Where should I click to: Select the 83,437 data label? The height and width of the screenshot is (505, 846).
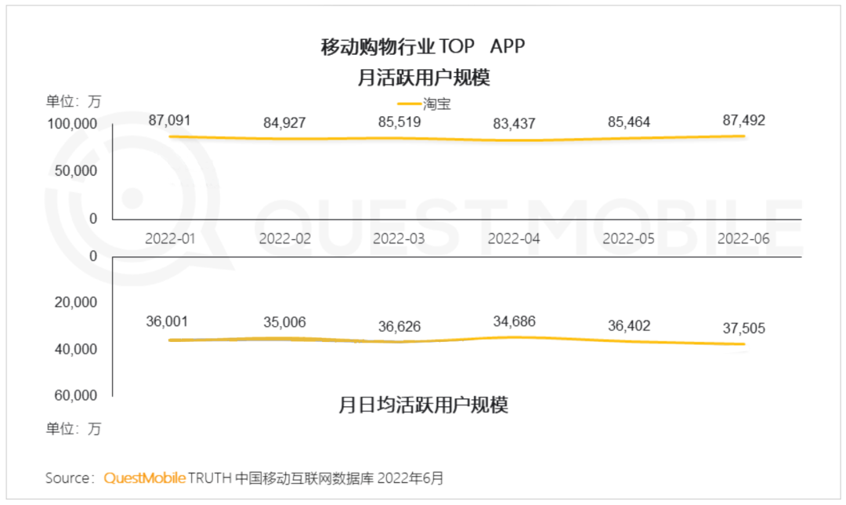click(514, 124)
